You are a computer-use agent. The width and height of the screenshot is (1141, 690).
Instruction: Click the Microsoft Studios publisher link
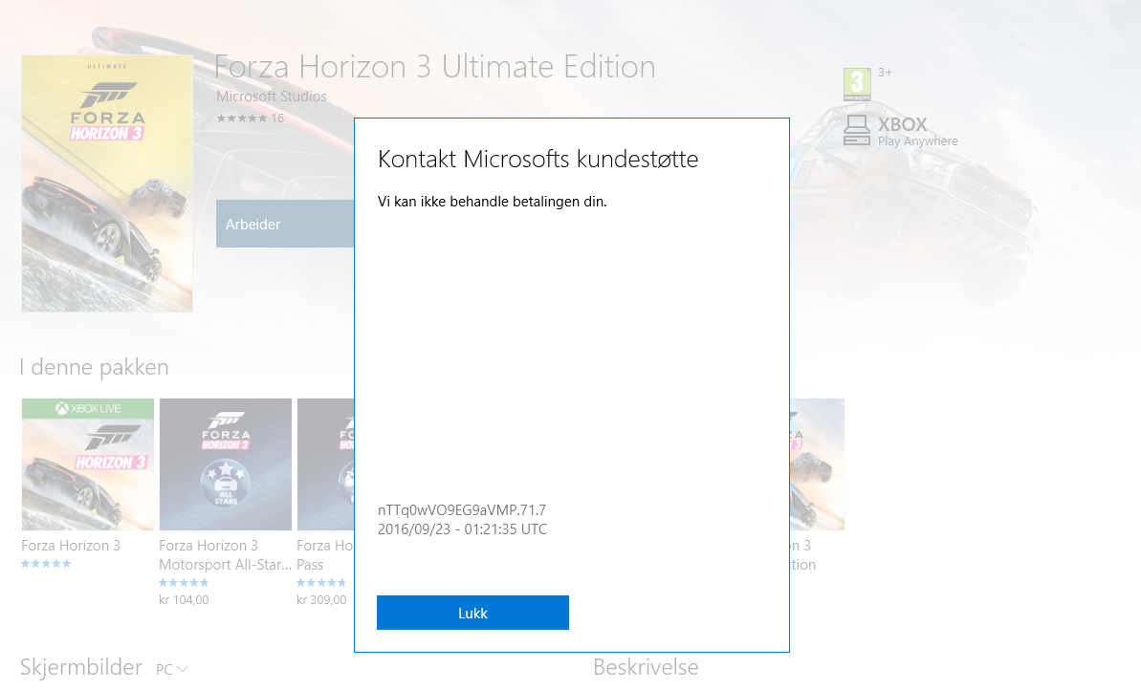pyautogui.click(x=272, y=96)
